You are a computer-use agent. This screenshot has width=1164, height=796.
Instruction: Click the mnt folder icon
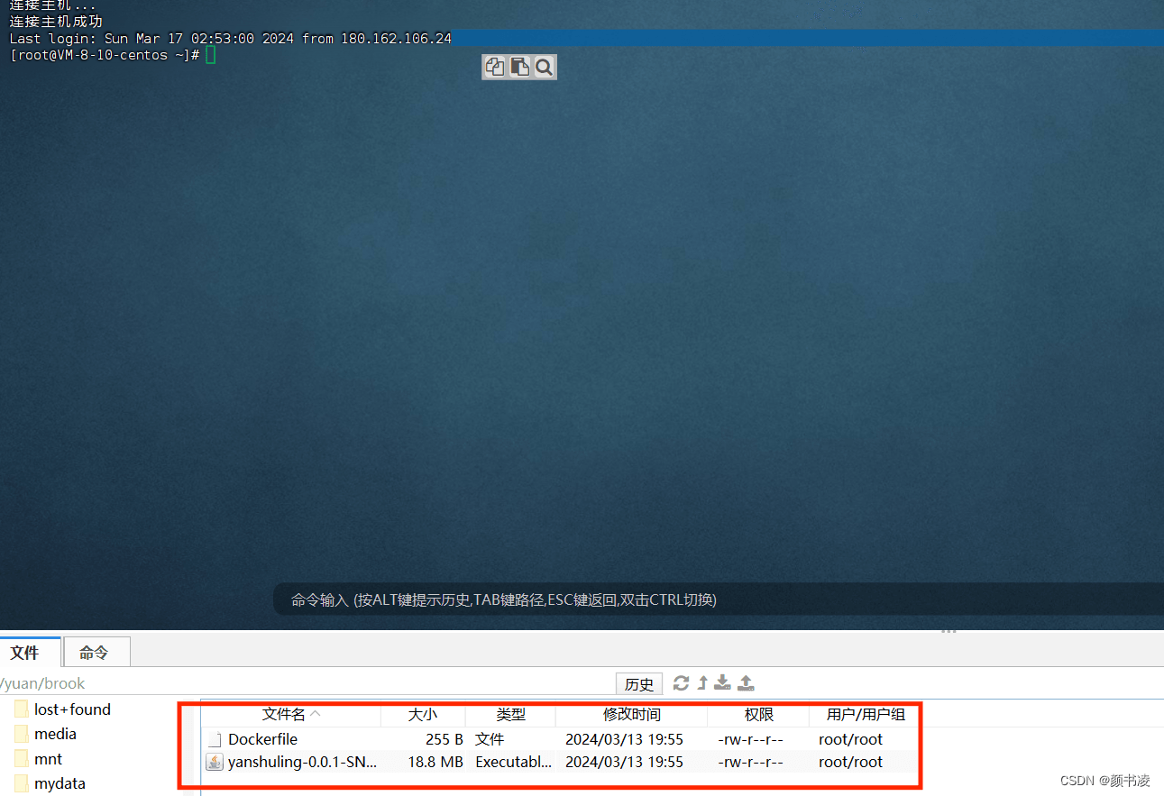22,759
